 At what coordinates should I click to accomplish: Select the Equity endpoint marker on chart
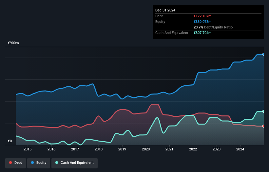(263, 54)
